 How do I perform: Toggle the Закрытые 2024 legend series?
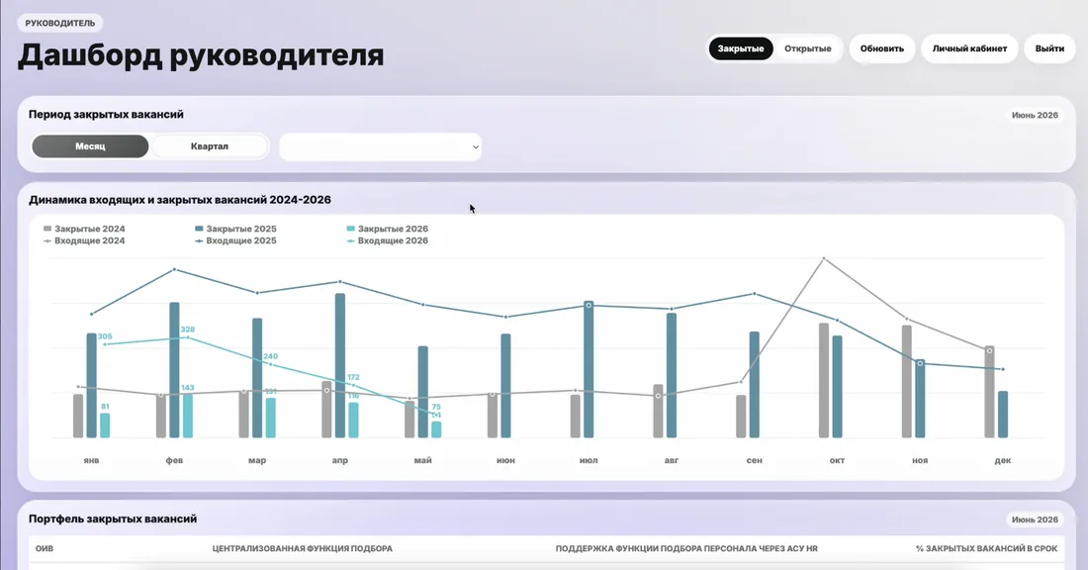pos(84,229)
